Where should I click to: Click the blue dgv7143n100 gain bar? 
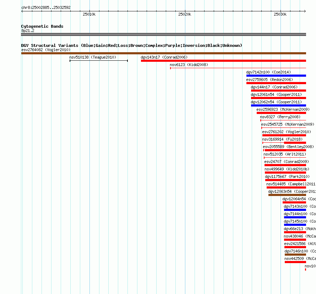tap(295, 210)
